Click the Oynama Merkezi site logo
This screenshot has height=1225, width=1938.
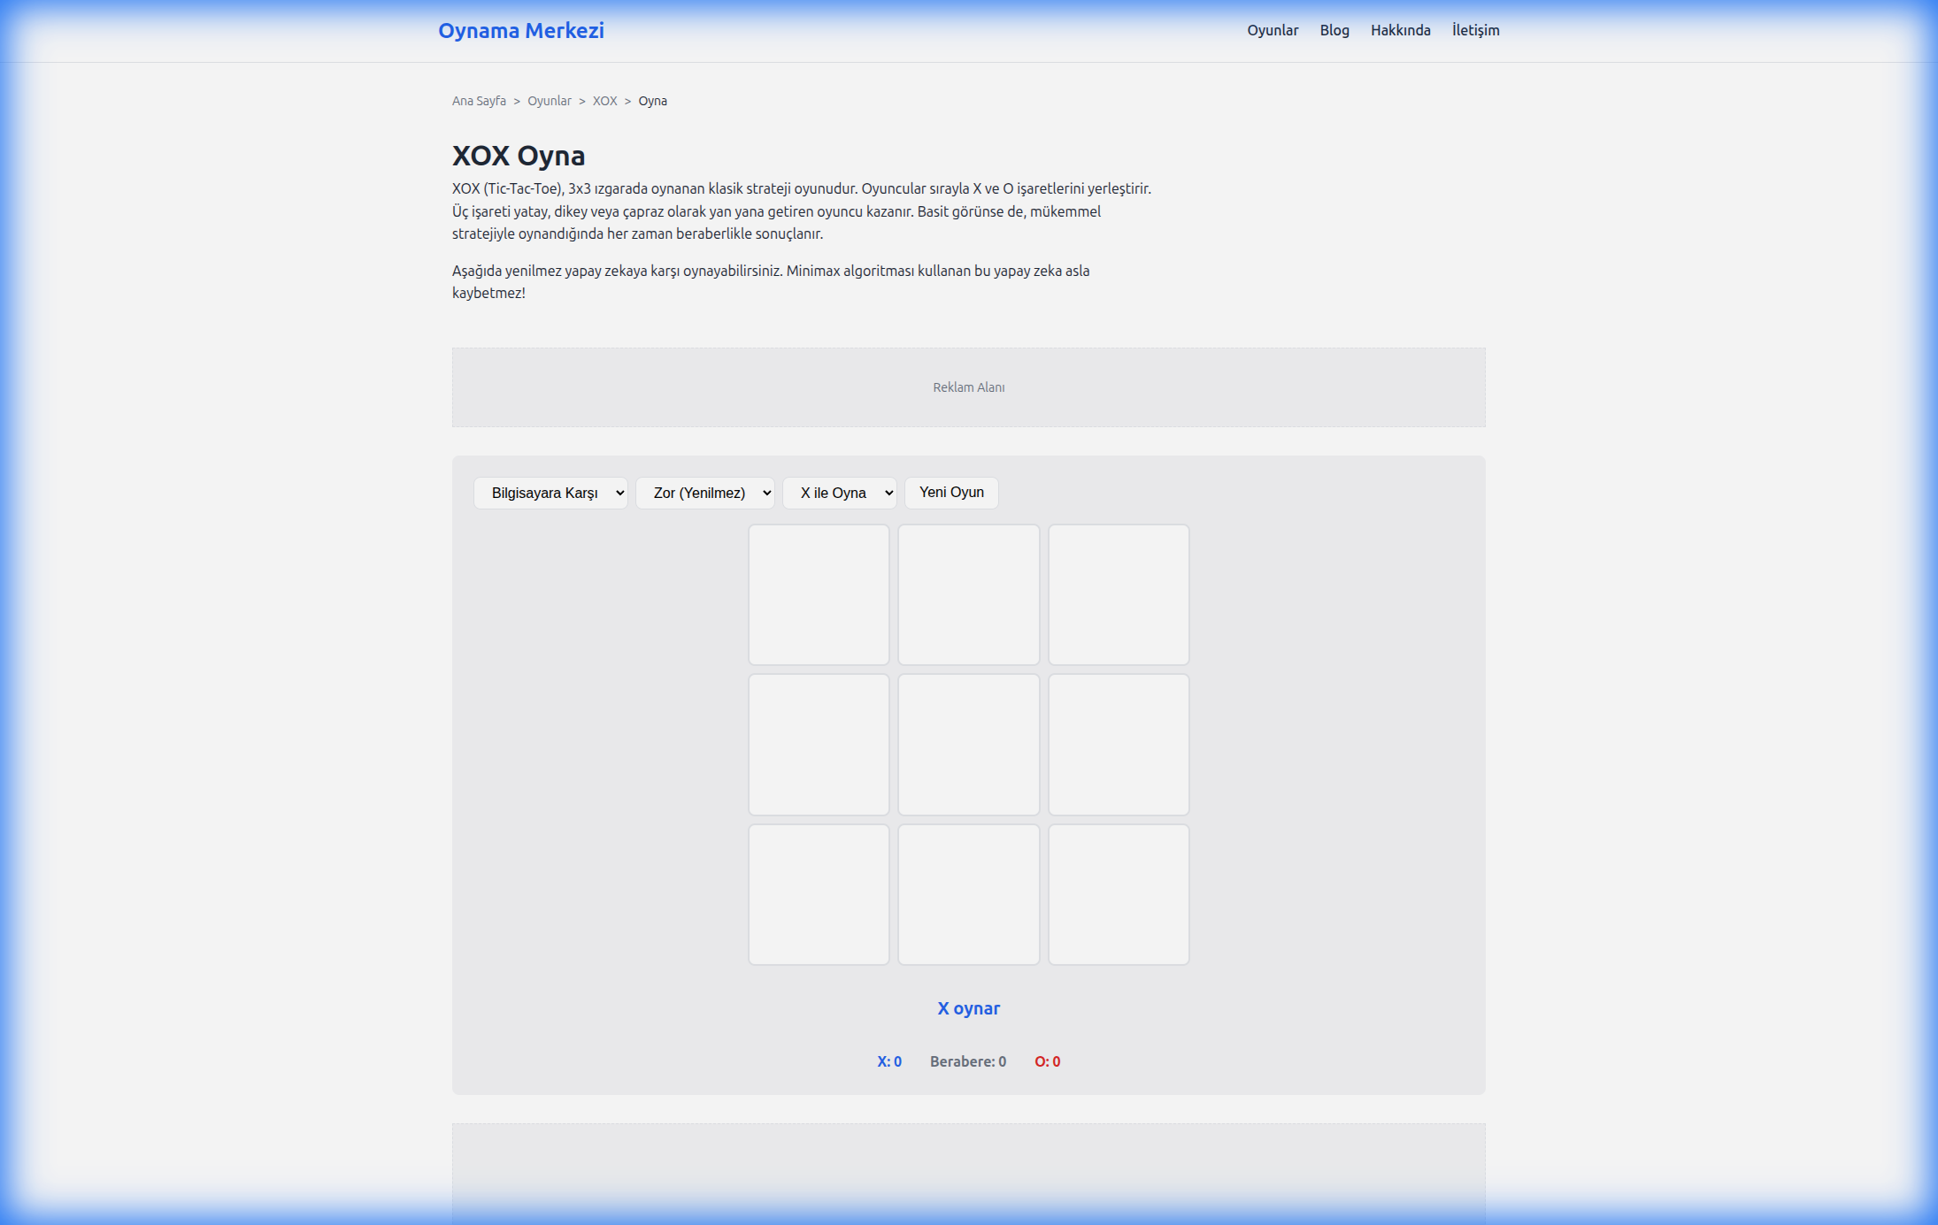pos(520,31)
